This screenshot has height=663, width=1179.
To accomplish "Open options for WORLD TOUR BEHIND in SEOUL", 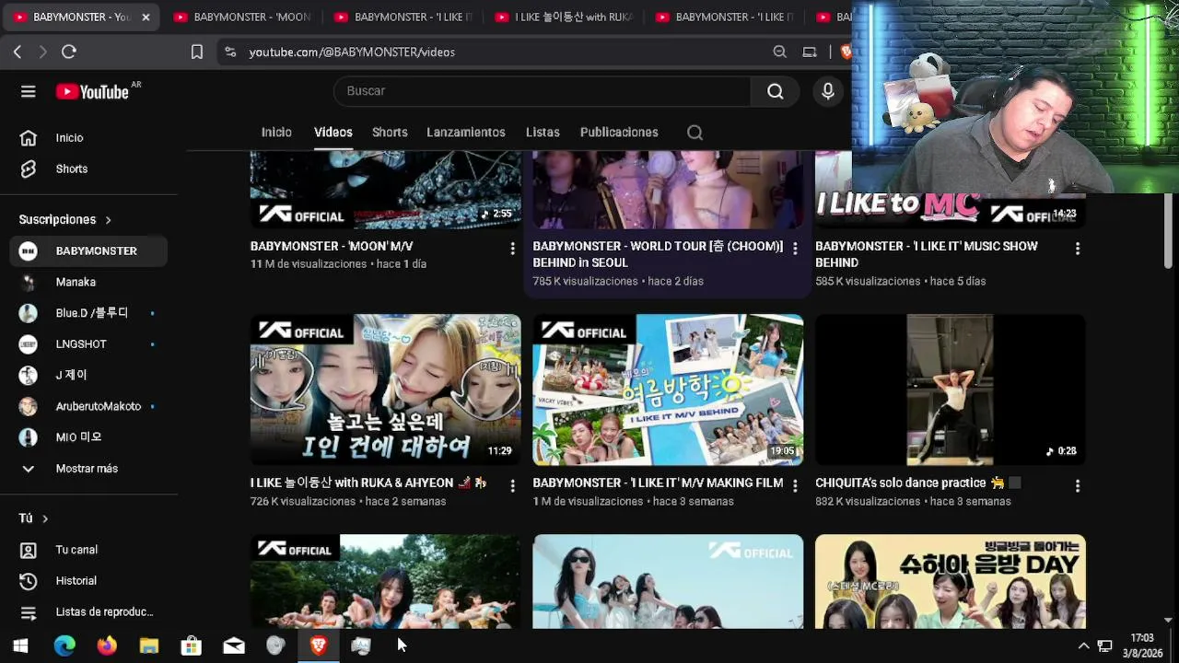I will (x=795, y=249).
